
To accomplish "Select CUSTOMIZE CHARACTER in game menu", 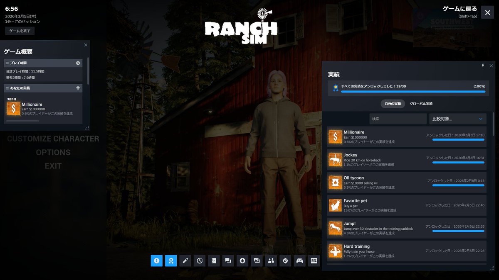I will (53, 139).
